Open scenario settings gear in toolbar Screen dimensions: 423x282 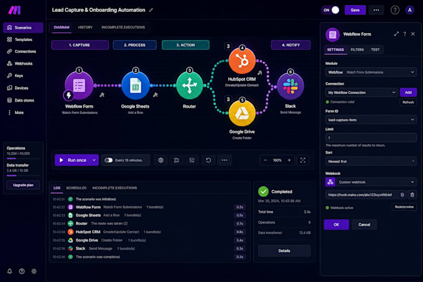point(160,160)
